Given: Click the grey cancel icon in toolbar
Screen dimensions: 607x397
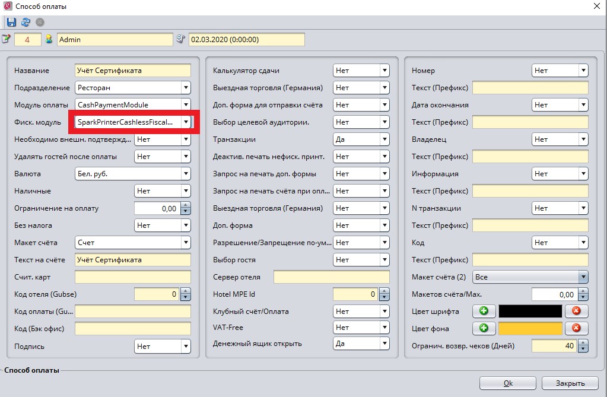Looking at the screenshot, I should click(x=40, y=23).
